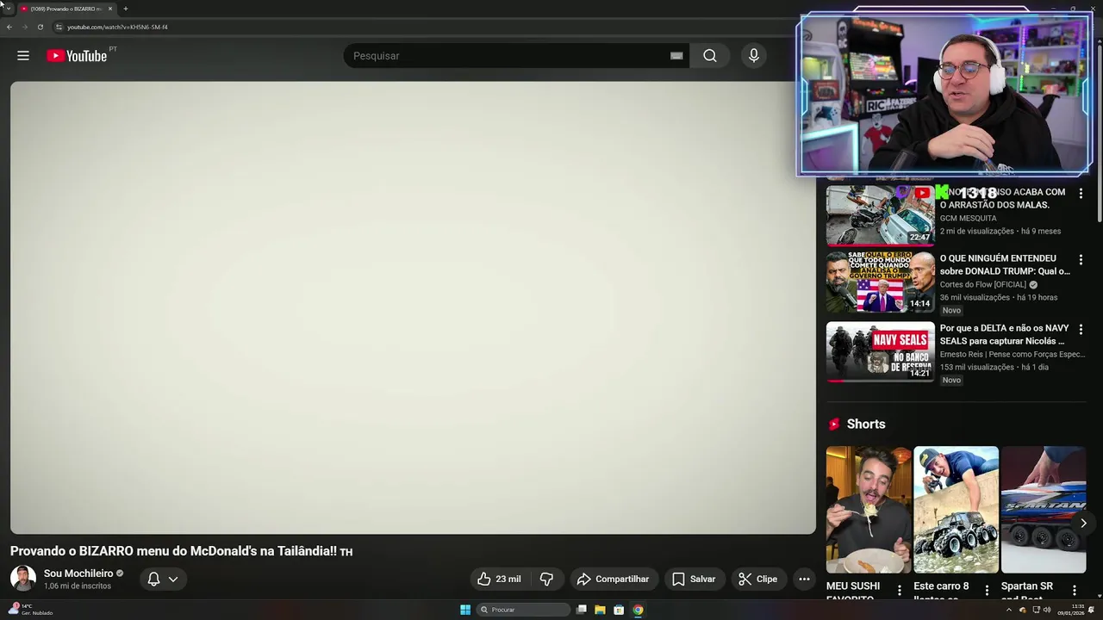Screen dimensions: 1103x620
Task: Open File Explorer from the taskbar
Action: coord(600,610)
